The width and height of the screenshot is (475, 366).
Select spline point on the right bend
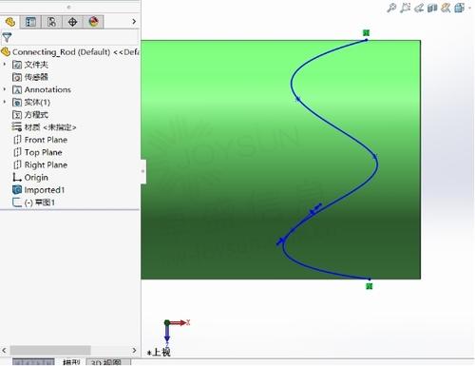[x=375, y=156]
